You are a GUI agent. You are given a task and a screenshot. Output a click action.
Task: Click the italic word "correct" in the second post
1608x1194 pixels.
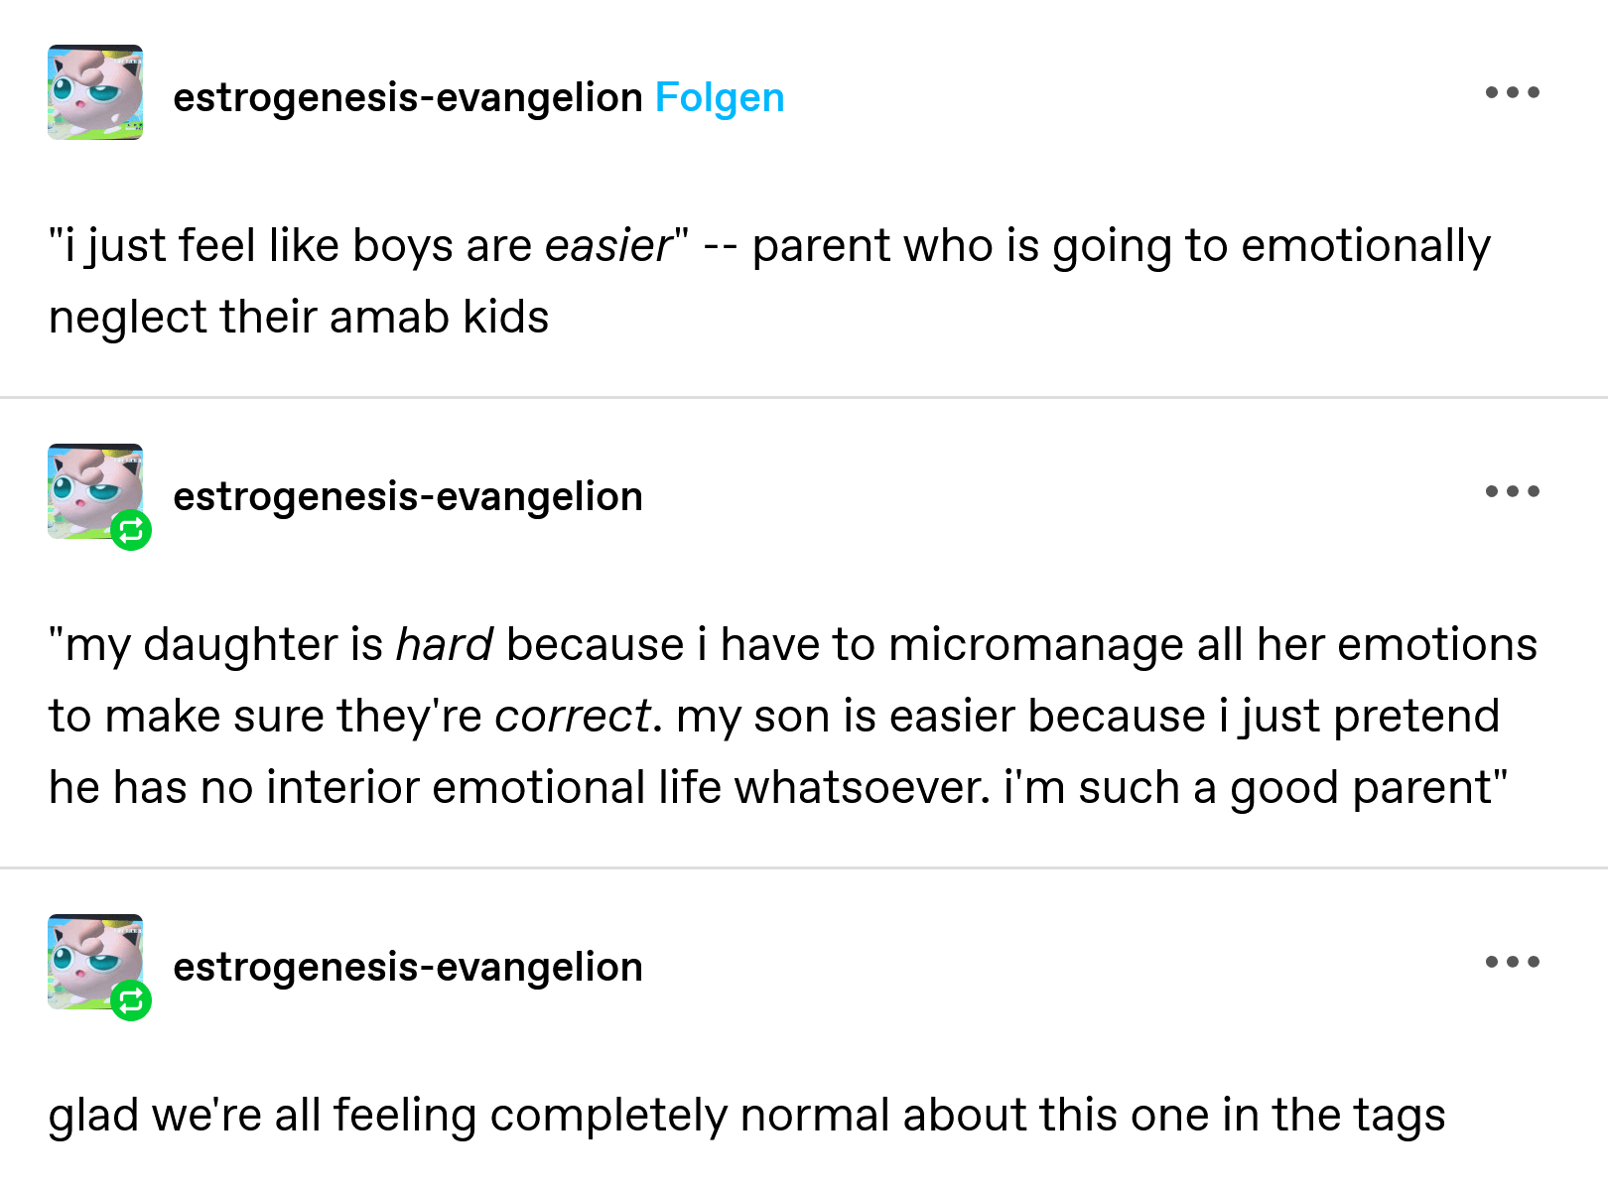tap(573, 717)
